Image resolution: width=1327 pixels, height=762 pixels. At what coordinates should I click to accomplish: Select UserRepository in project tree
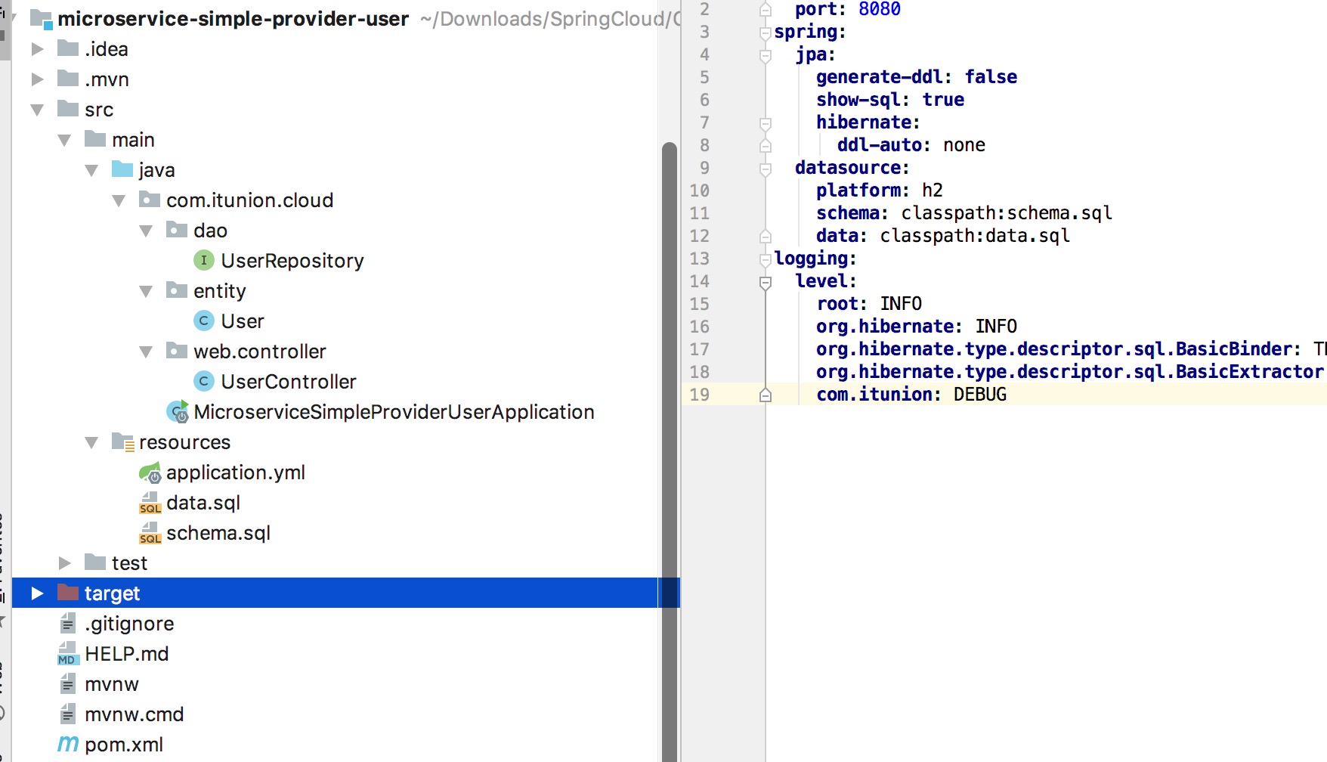[292, 261]
